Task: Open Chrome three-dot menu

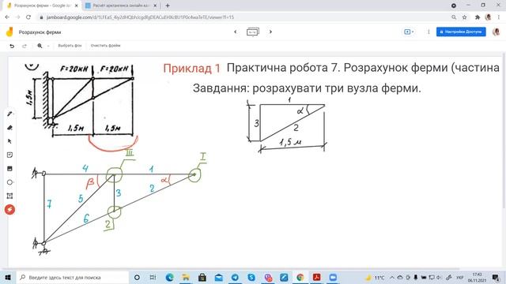Action: click(x=499, y=17)
